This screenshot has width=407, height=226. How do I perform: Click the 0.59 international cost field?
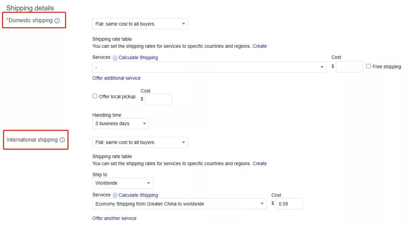(289, 204)
